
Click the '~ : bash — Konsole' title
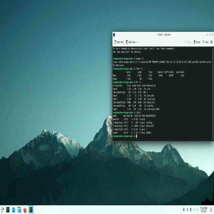pyautogui.click(x=163, y=35)
